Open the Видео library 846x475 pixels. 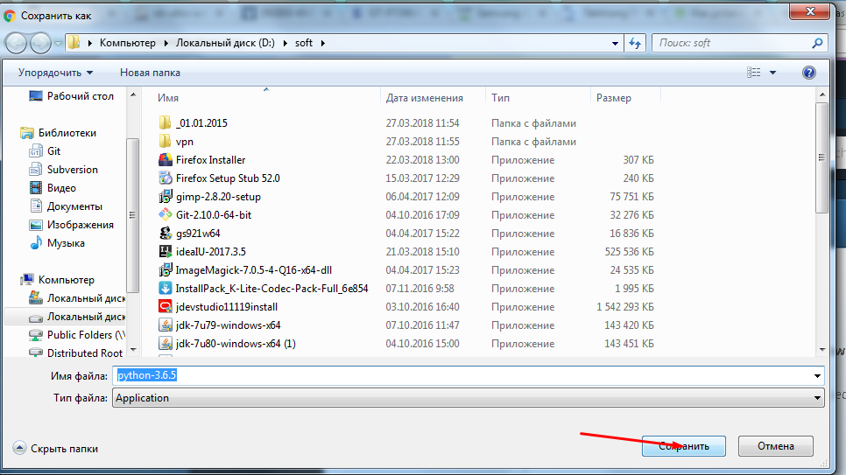click(53, 187)
